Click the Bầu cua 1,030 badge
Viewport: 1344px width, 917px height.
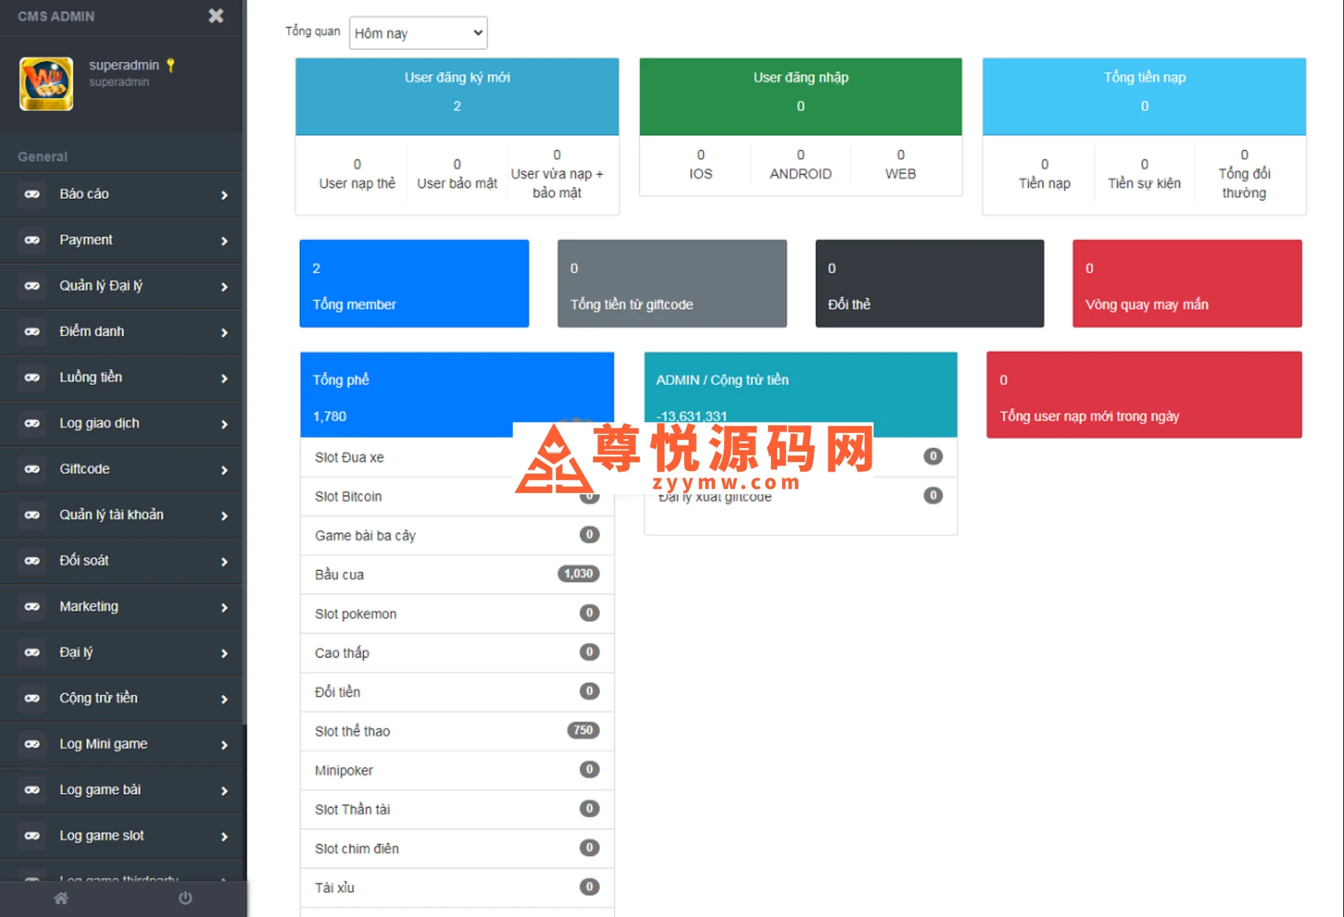click(578, 574)
